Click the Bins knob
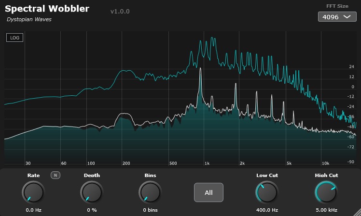Viewport: 361px width, 216px height. tap(150, 192)
